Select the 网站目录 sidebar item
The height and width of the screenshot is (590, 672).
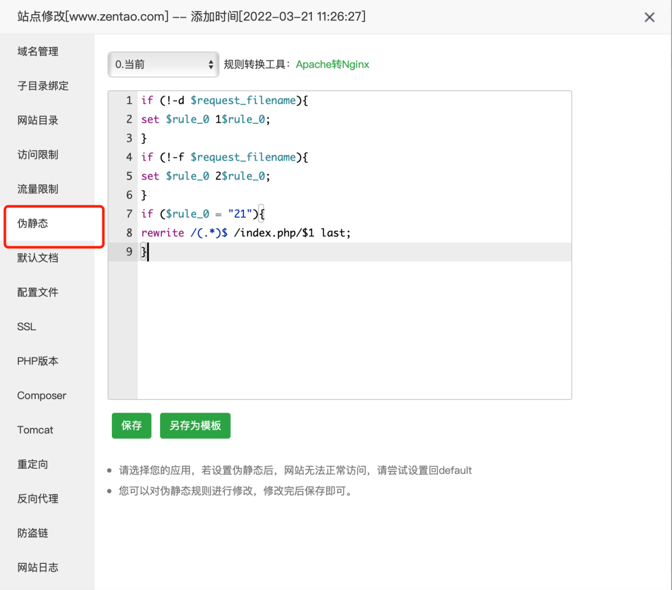[x=38, y=120]
